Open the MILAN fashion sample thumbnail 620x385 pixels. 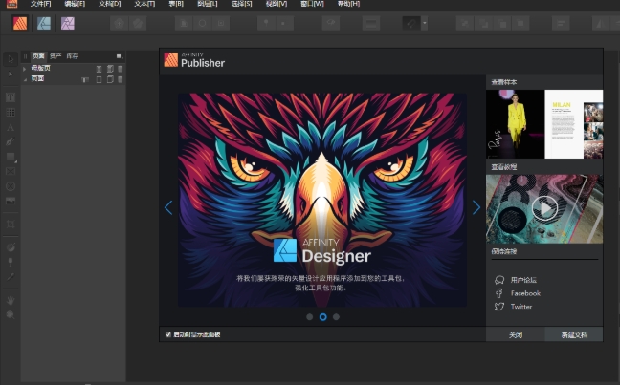coord(544,124)
